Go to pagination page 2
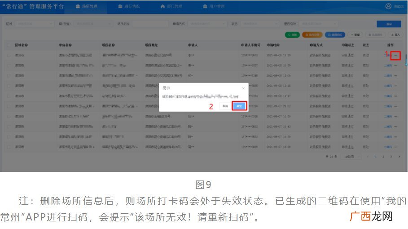This screenshot has width=408, height=229. (x=383, y=157)
